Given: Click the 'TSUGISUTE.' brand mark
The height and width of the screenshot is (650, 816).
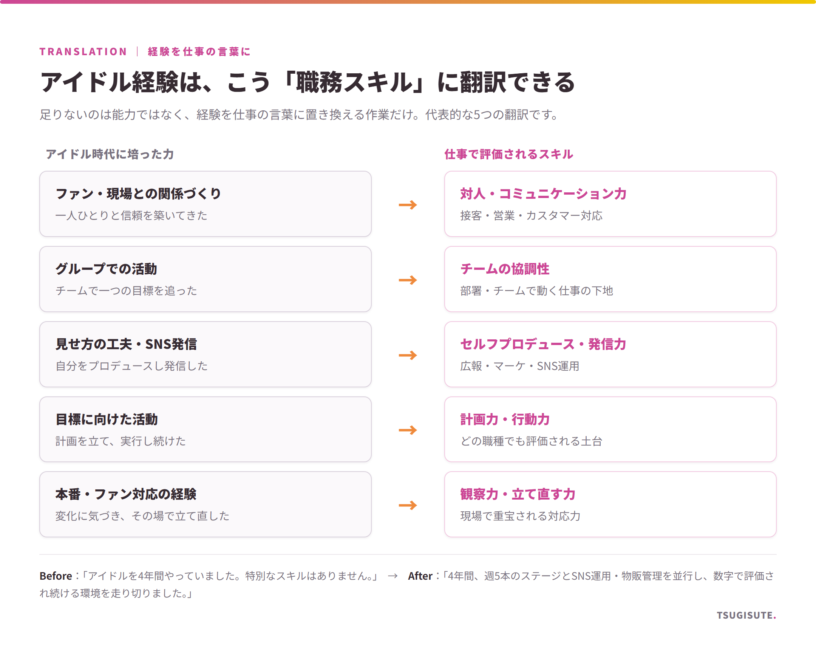Looking at the screenshot, I should click(x=746, y=615).
